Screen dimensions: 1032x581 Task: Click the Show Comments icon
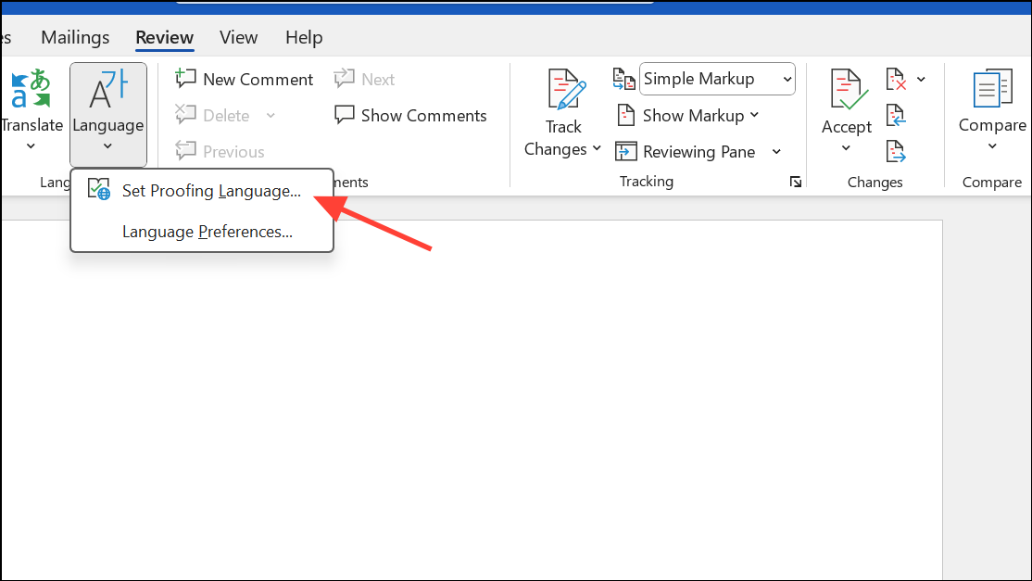(x=409, y=115)
